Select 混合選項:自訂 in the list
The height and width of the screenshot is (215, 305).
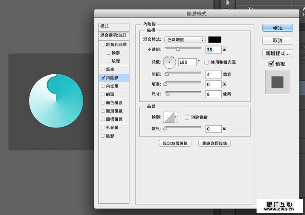pyautogui.click(x=114, y=35)
